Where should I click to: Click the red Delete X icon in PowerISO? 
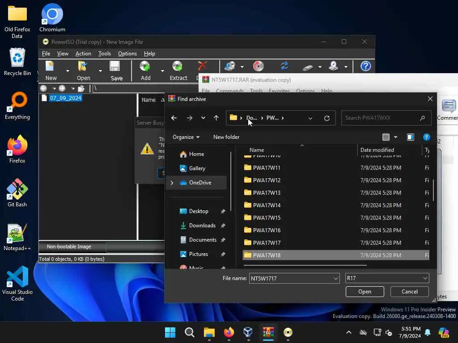point(202,66)
